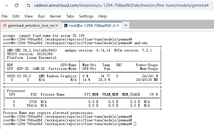Open the Run menu
Image resolution: width=214 pixels, height=129 pixels.
pos(41,16)
